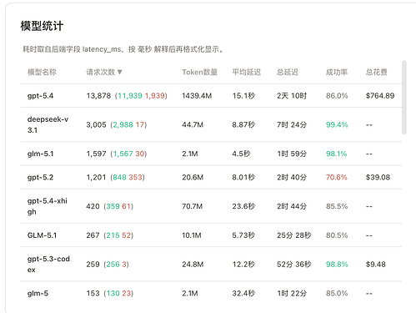Click the red 1,939 failure count

(155, 96)
